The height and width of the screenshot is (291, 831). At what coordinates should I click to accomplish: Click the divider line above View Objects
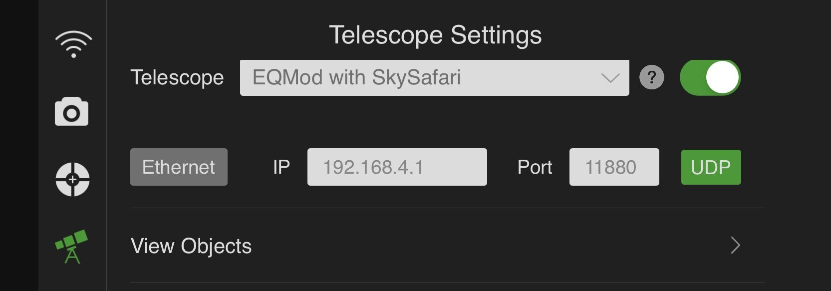point(447,208)
